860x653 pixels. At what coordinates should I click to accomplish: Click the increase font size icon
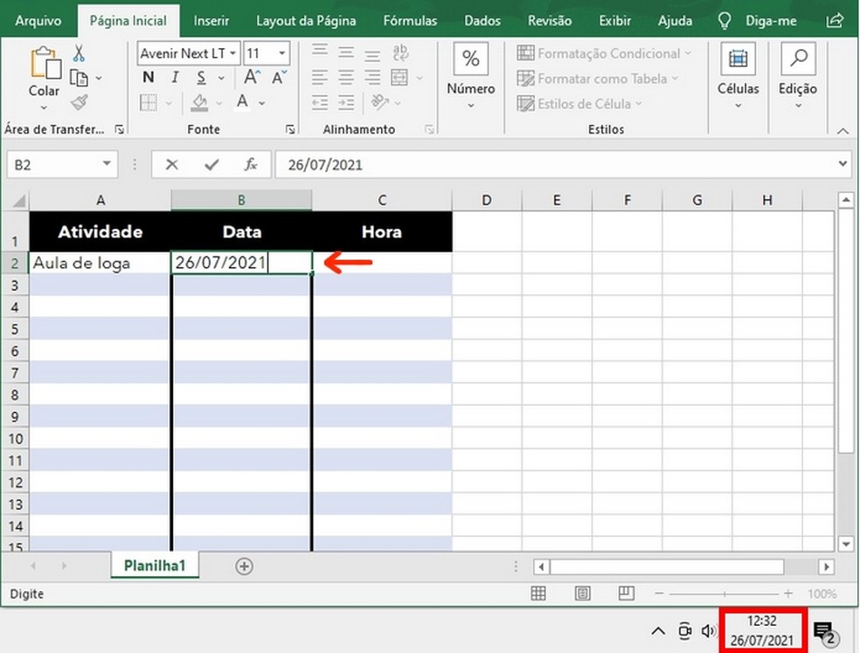255,79
